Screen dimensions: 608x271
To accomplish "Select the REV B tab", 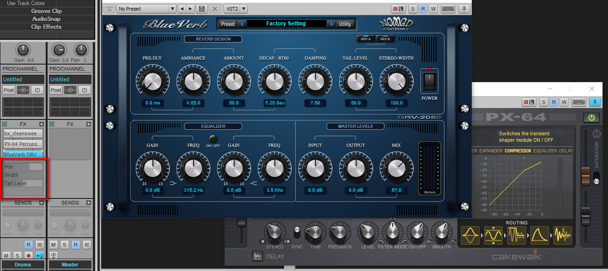I will [385, 39].
